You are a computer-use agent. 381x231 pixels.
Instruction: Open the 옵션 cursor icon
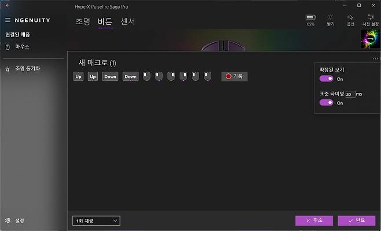click(x=350, y=18)
